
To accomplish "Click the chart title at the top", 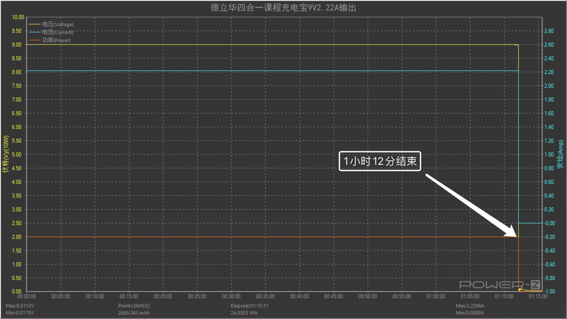I will pos(283,8).
